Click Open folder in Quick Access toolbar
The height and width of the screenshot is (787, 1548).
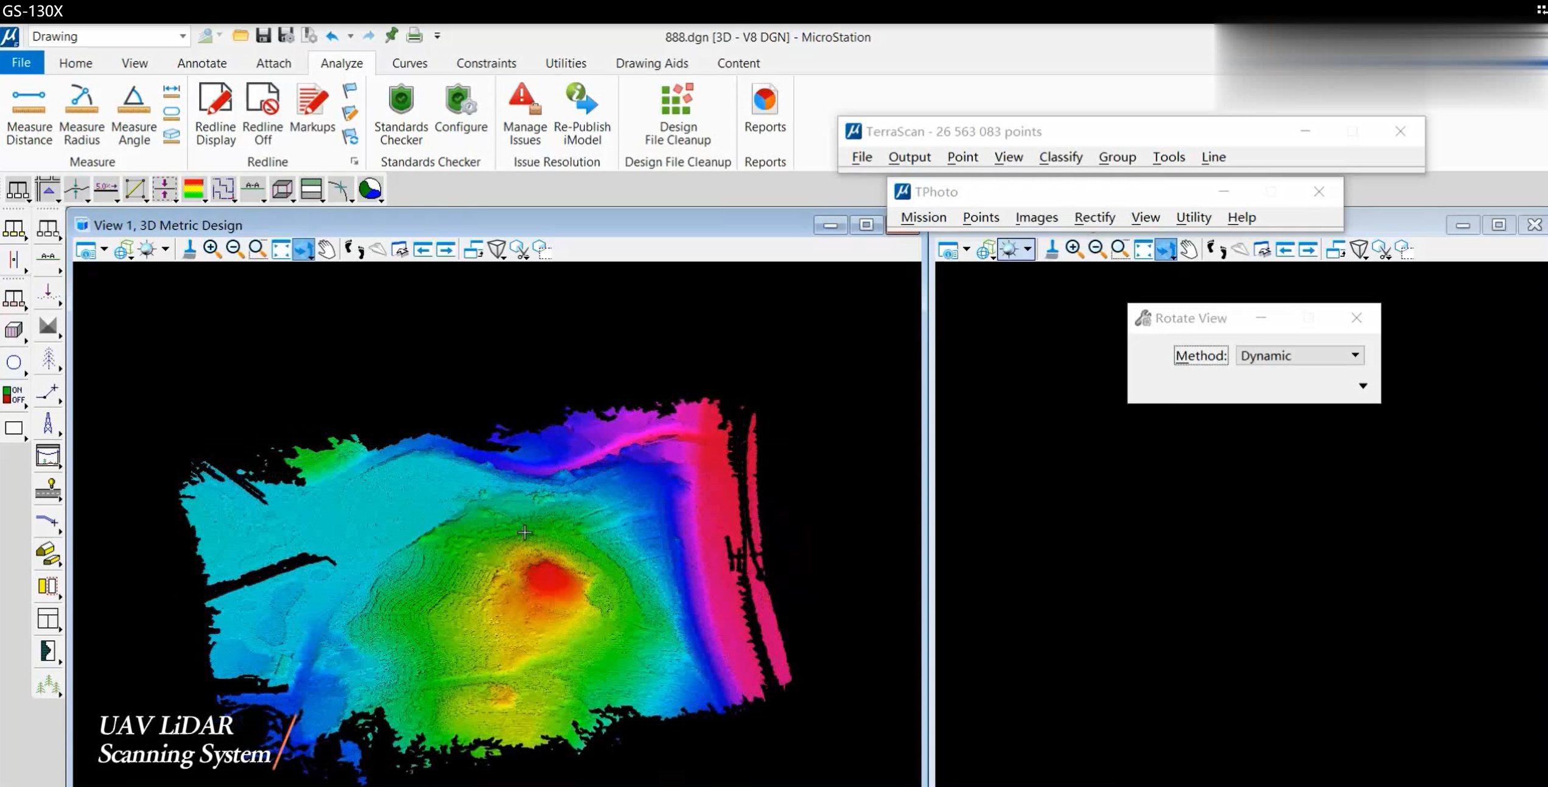(240, 36)
